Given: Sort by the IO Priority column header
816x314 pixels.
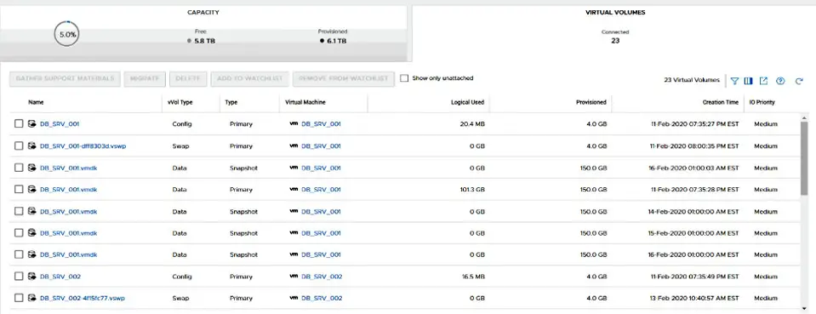Looking at the screenshot, I should [x=762, y=103].
